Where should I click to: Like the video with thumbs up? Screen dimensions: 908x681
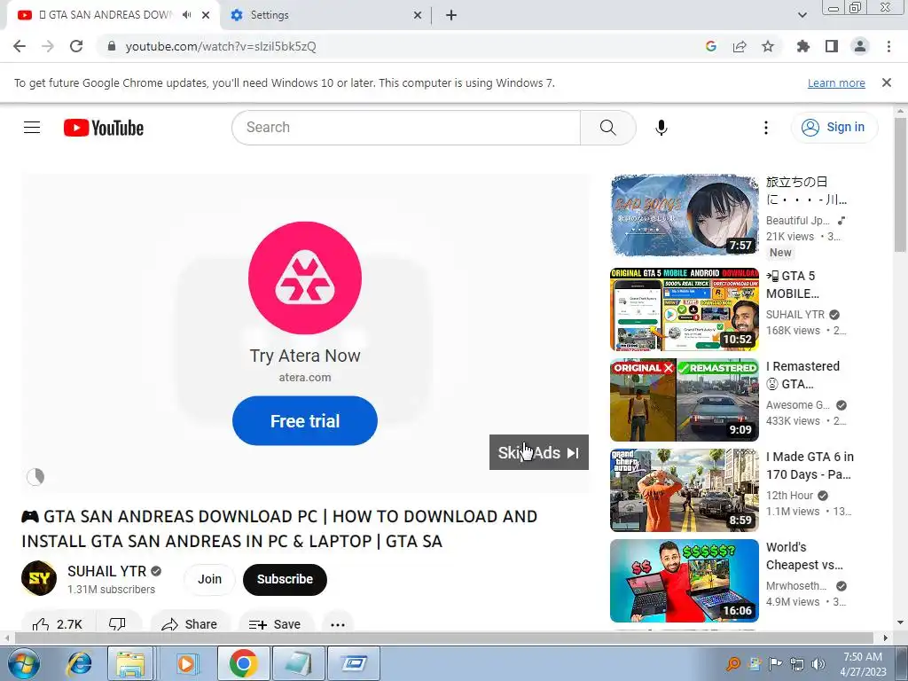pos(58,624)
